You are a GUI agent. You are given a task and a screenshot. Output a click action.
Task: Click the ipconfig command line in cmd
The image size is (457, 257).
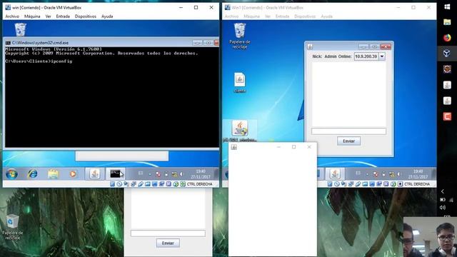pyautogui.click(x=39, y=61)
